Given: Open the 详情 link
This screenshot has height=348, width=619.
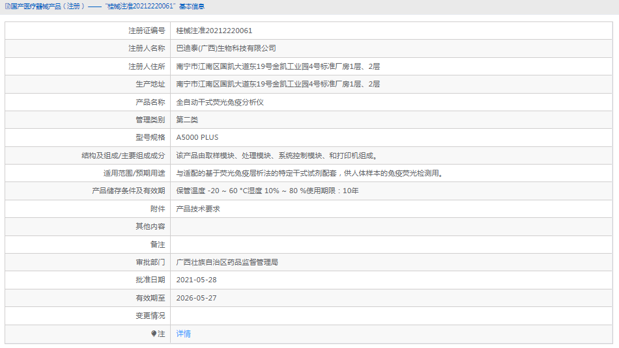Looking at the screenshot, I should pyautogui.click(x=183, y=334).
